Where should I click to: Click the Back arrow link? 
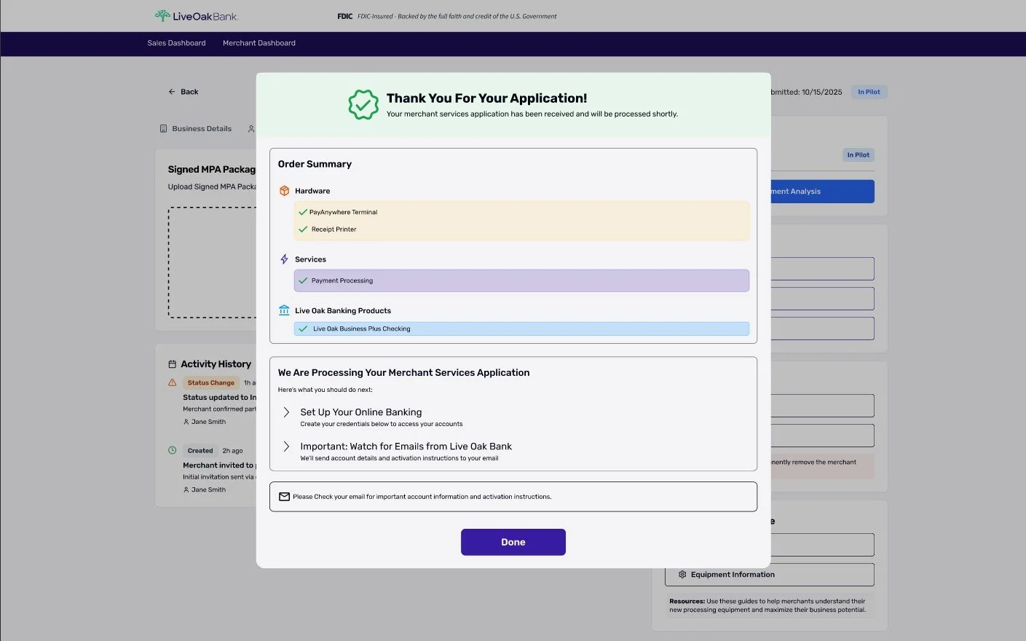(x=184, y=92)
